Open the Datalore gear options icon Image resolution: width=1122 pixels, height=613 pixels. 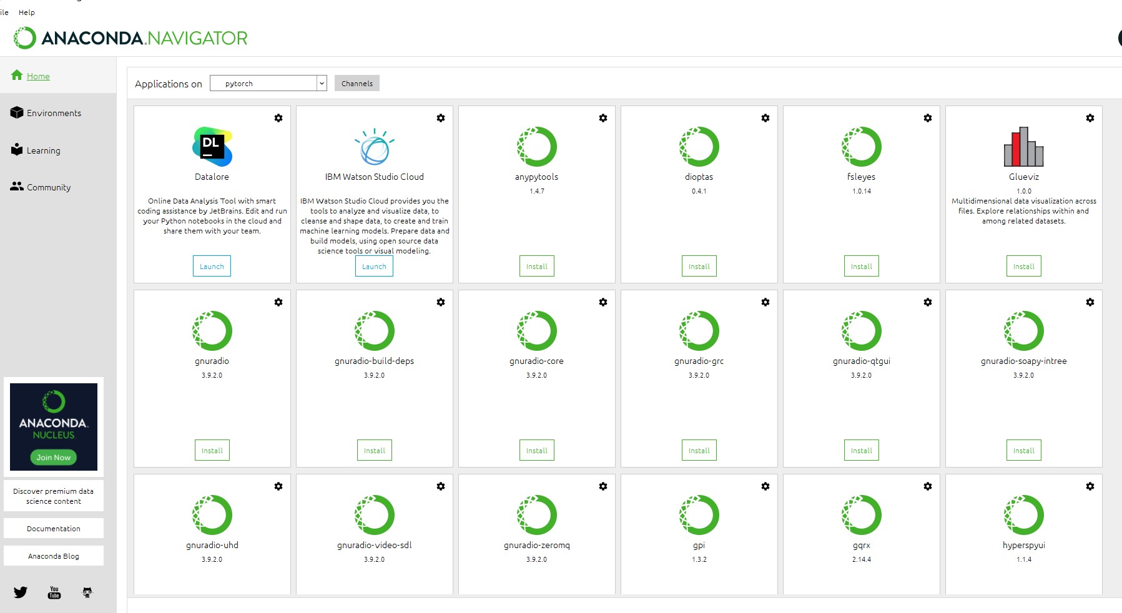278,118
